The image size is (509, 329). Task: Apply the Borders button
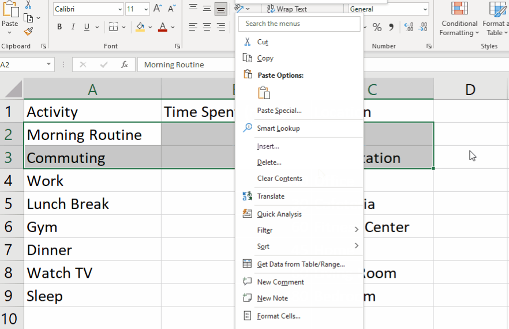pos(113,27)
